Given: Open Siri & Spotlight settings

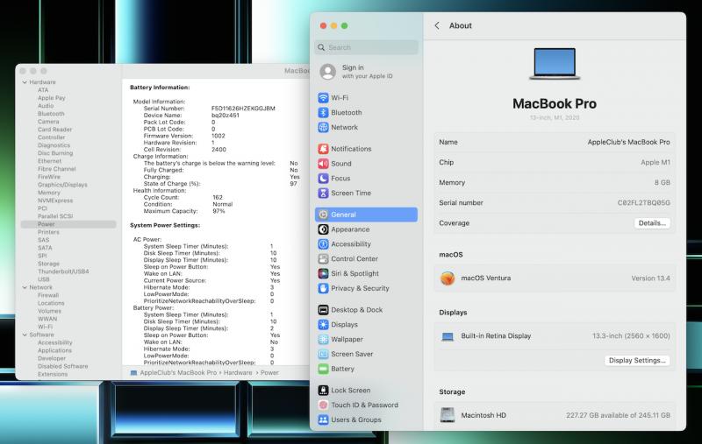Looking at the screenshot, I should 355,273.
